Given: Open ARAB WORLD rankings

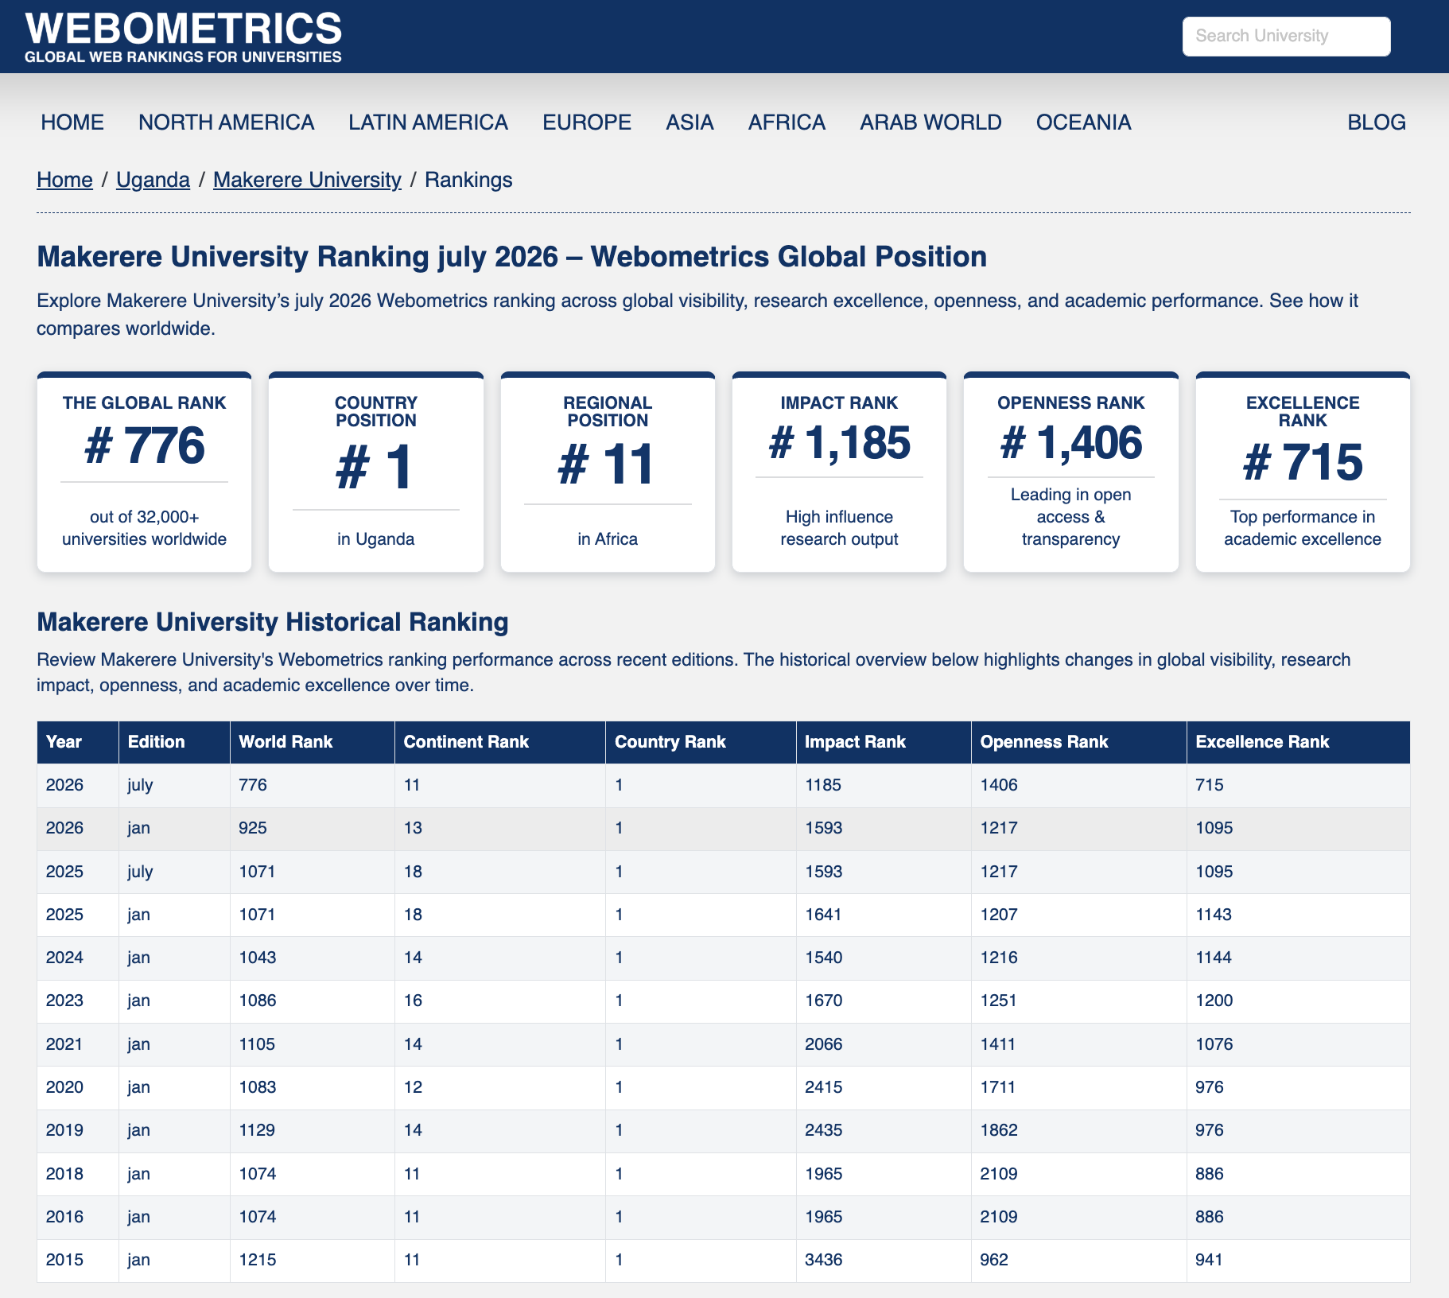Looking at the screenshot, I should [x=930, y=122].
